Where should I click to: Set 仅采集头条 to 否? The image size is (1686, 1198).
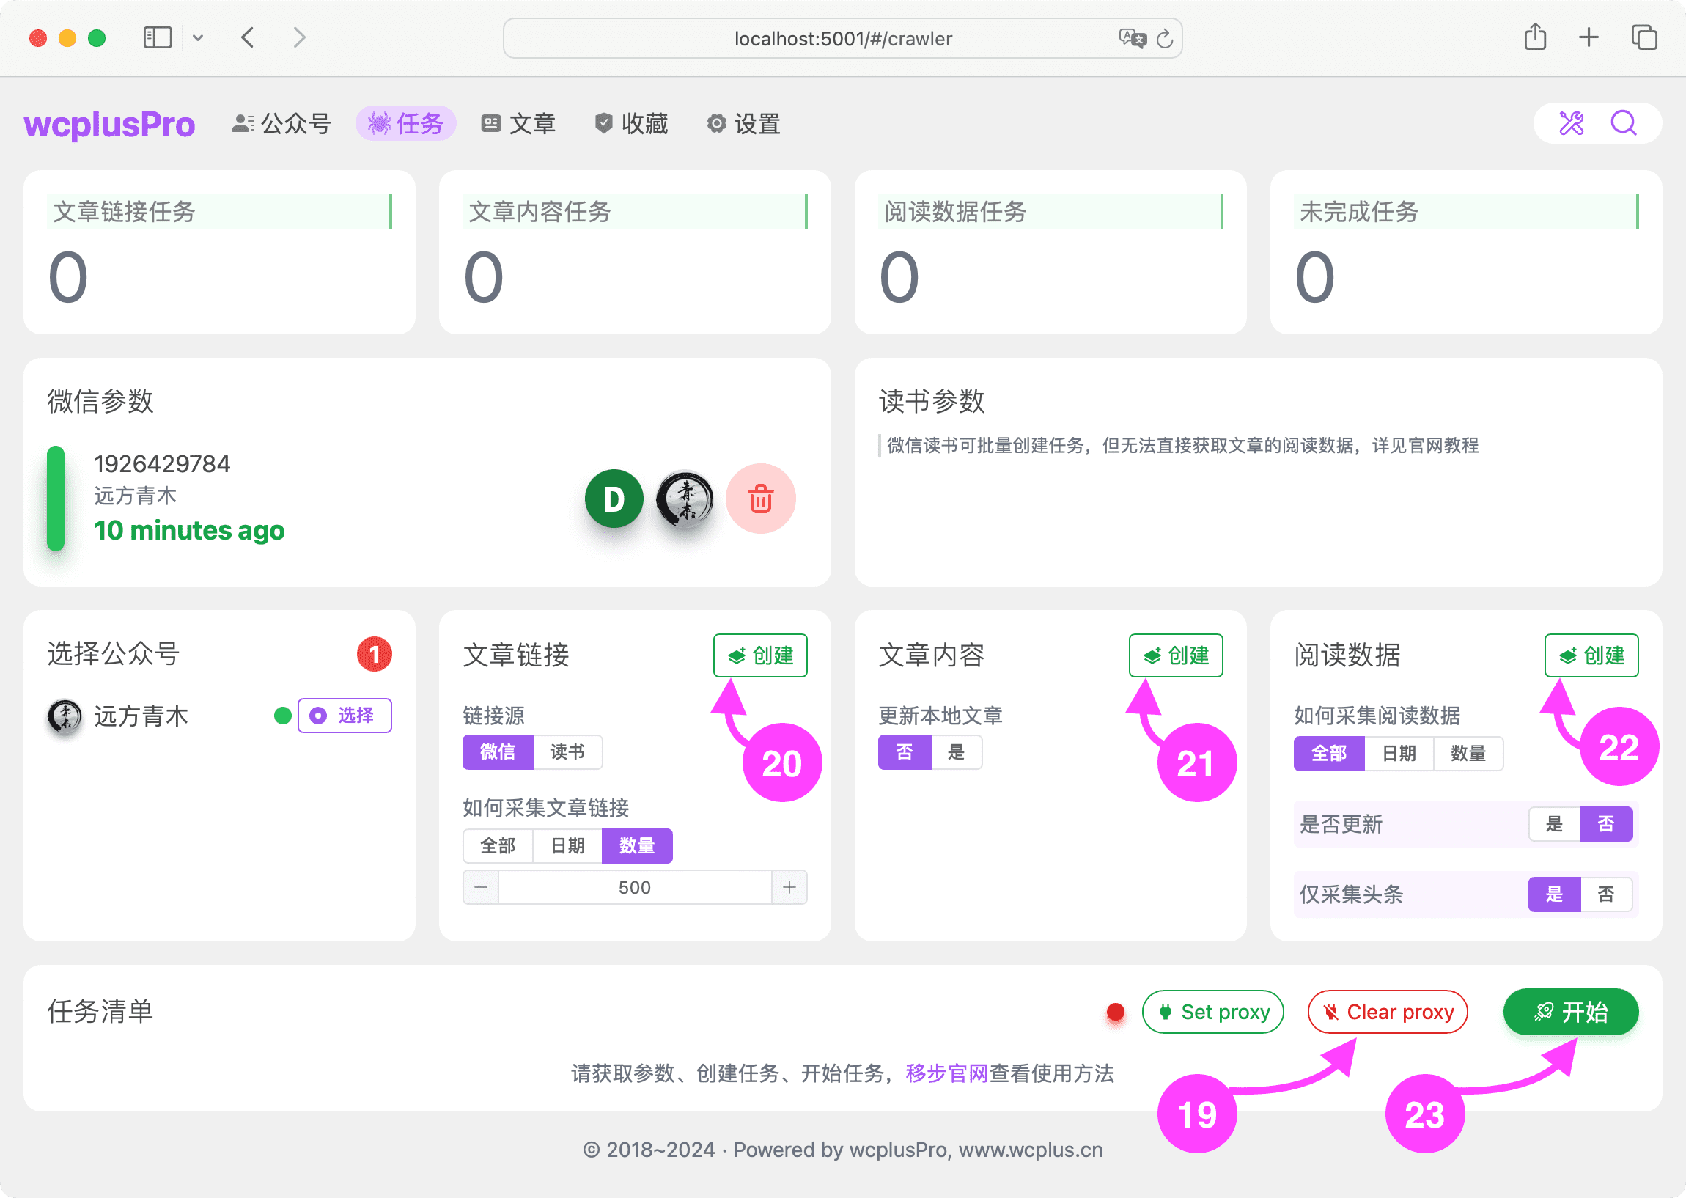click(x=1608, y=894)
